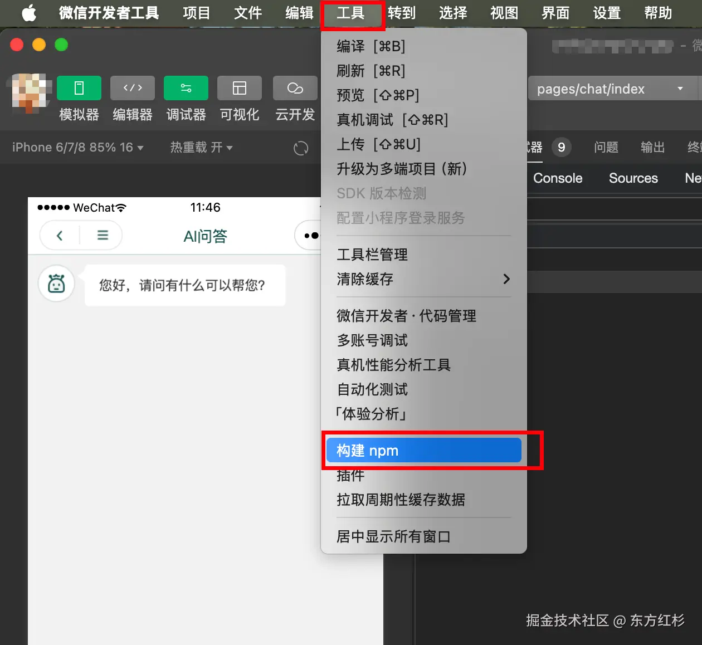Open the iPhone 6/7/8 device dropdown

(78, 148)
